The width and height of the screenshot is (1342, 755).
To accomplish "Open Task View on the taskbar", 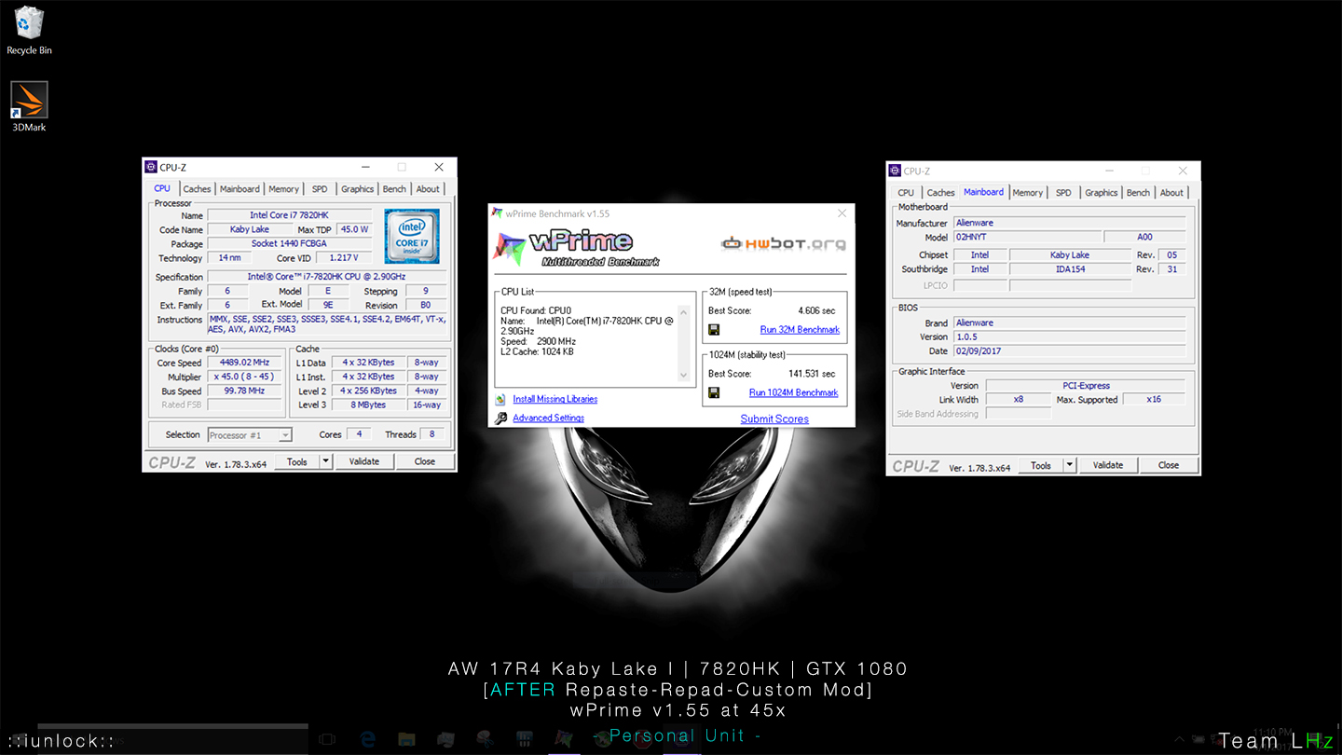I will pyautogui.click(x=327, y=739).
